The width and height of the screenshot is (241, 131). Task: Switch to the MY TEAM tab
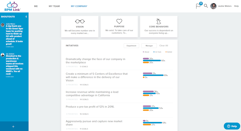coord(54,6)
